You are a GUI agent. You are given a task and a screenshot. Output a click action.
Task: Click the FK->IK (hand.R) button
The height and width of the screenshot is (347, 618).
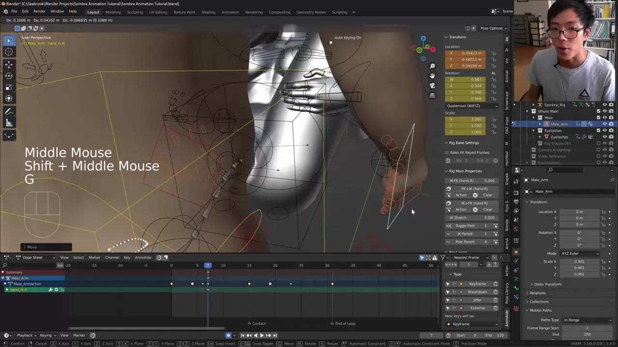pyautogui.click(x=474, y=188)
